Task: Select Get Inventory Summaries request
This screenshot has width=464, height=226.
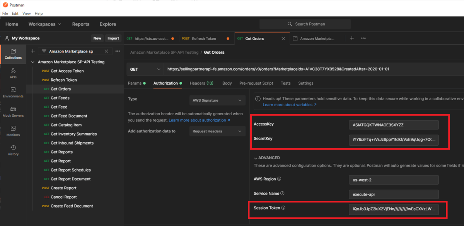Action: click(73, 134)
